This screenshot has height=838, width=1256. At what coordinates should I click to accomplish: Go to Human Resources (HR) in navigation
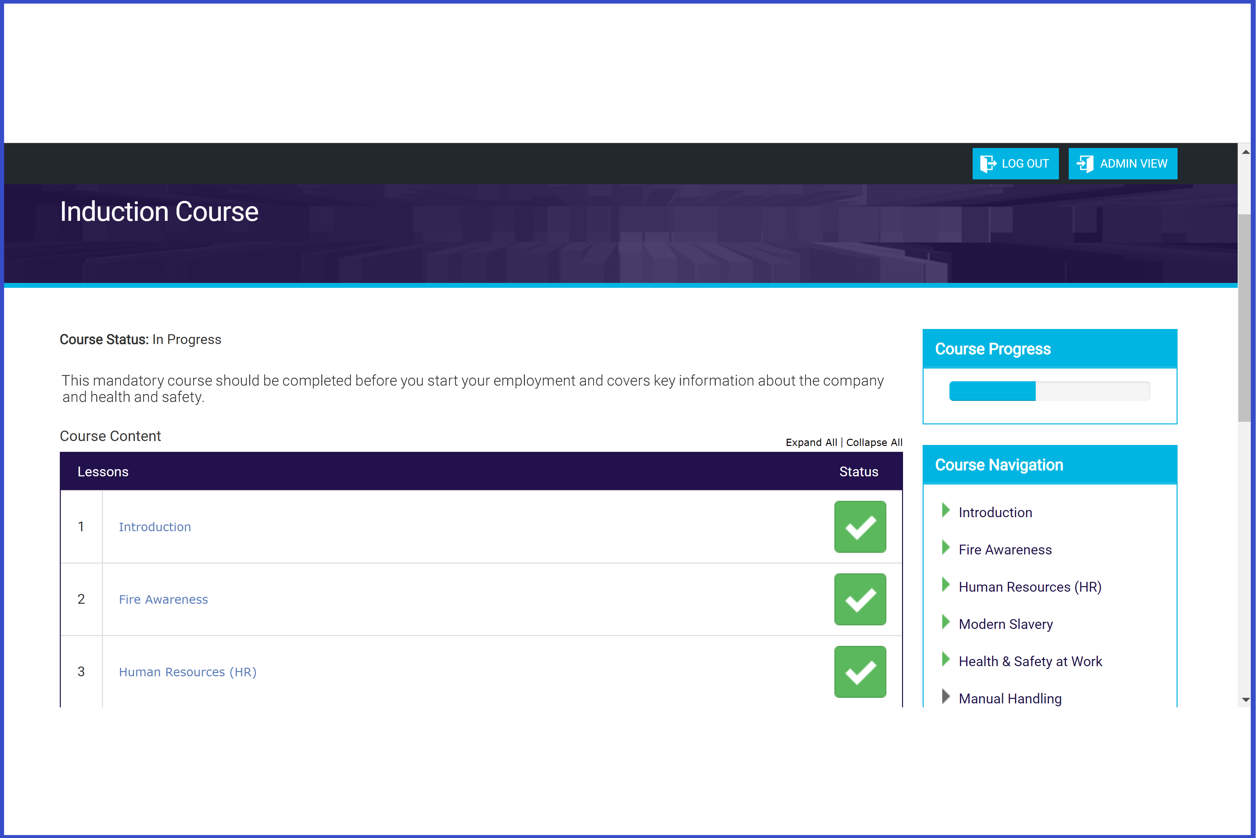[1030, 587]
